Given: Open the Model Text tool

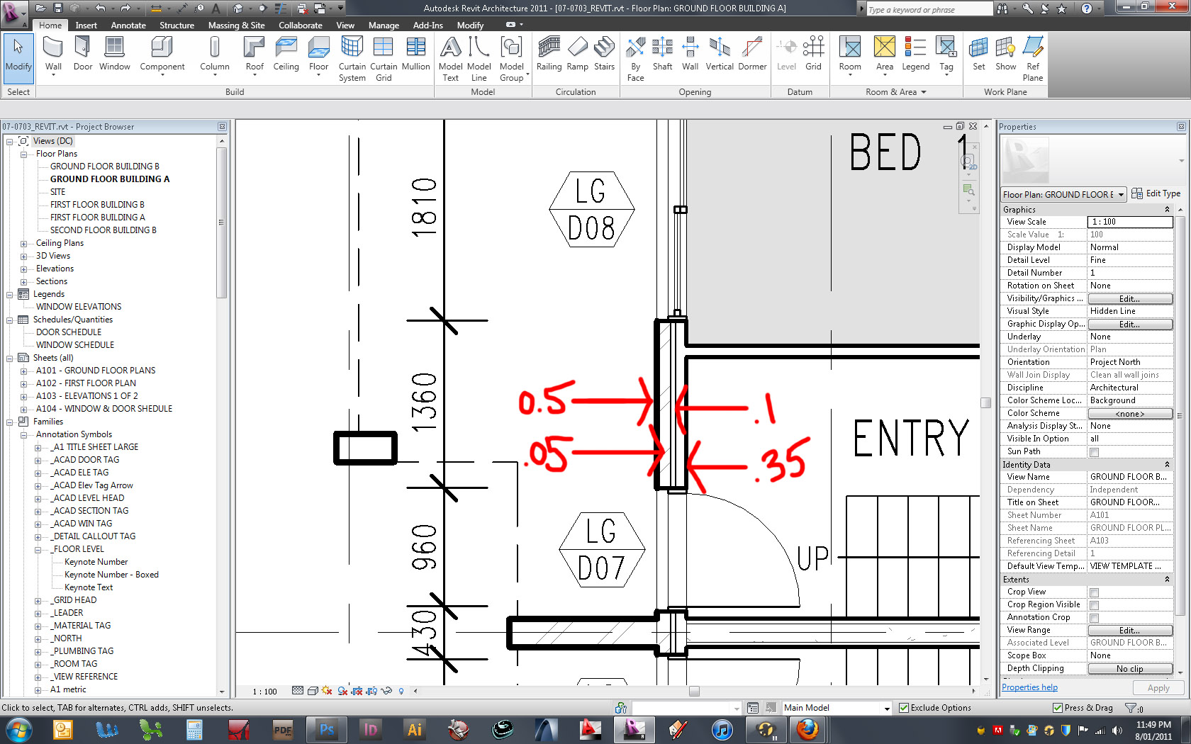Looking at the screenshot, I should point(451,60).
